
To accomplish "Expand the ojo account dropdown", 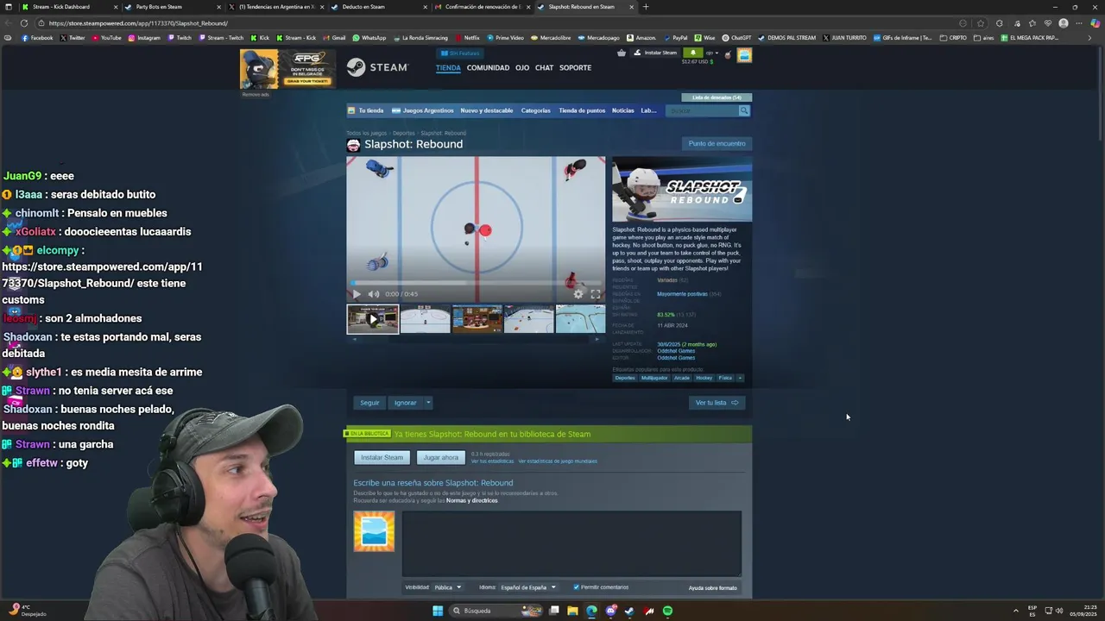I will (x=713, y=53).
